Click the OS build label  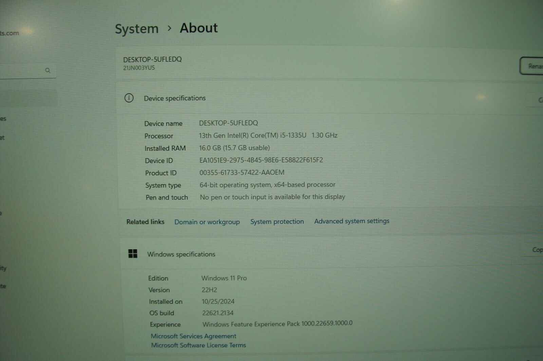point(162,313)
